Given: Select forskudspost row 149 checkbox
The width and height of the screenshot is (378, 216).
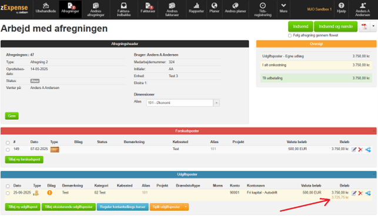Looking at the screenshot, I should click(x=8, y=150).
